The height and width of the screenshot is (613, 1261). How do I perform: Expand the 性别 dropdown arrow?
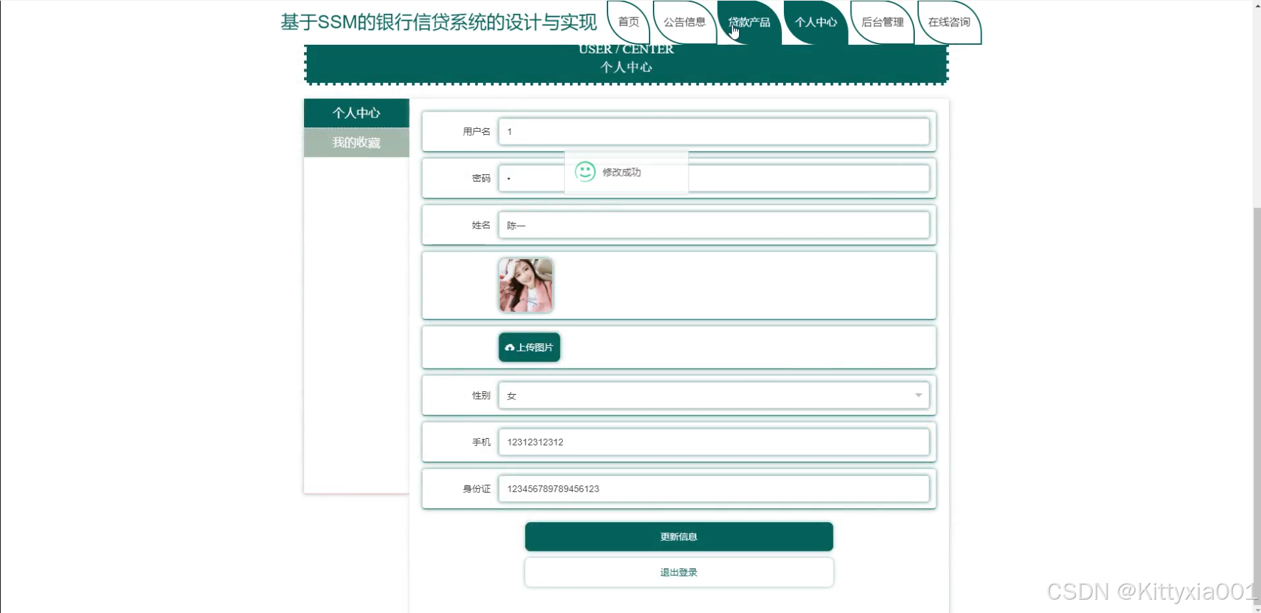[918, 395]
